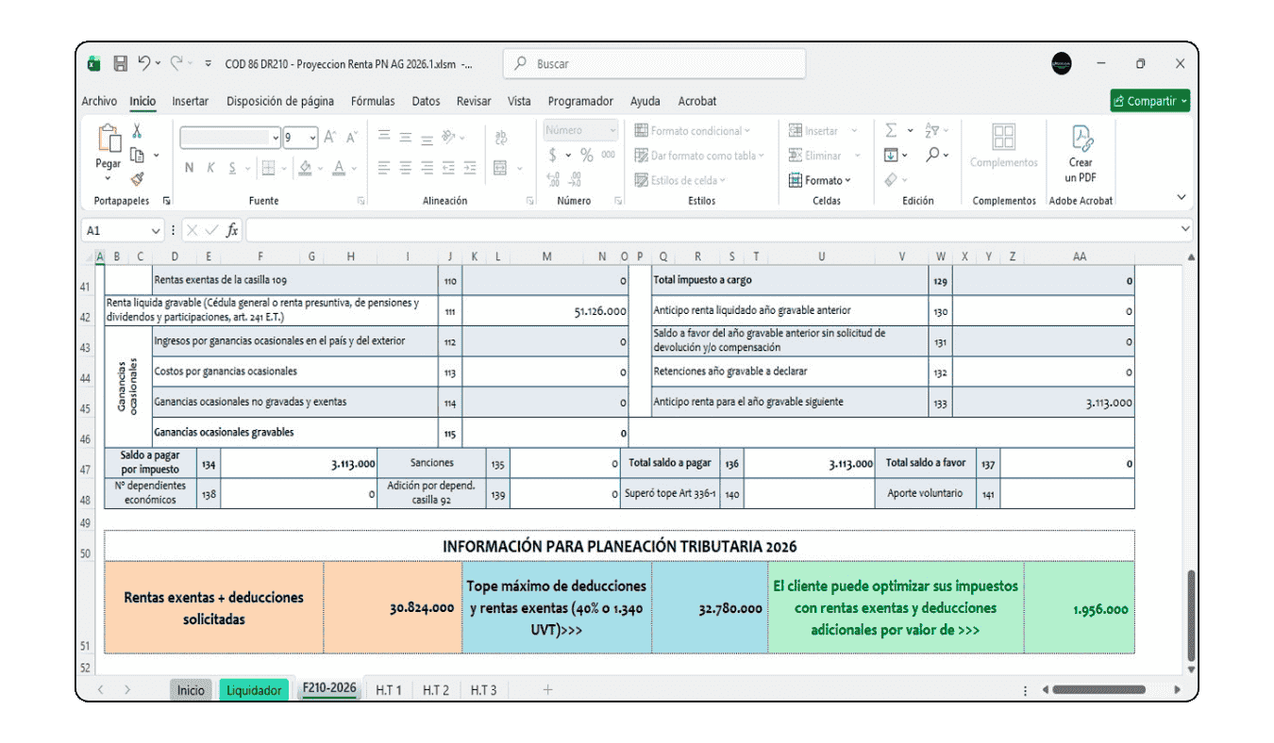The width and height of the screenshot is (1274, 743).
Task: Switch to the Liquidador sheet tab
Action: click(x=254, y=690)
